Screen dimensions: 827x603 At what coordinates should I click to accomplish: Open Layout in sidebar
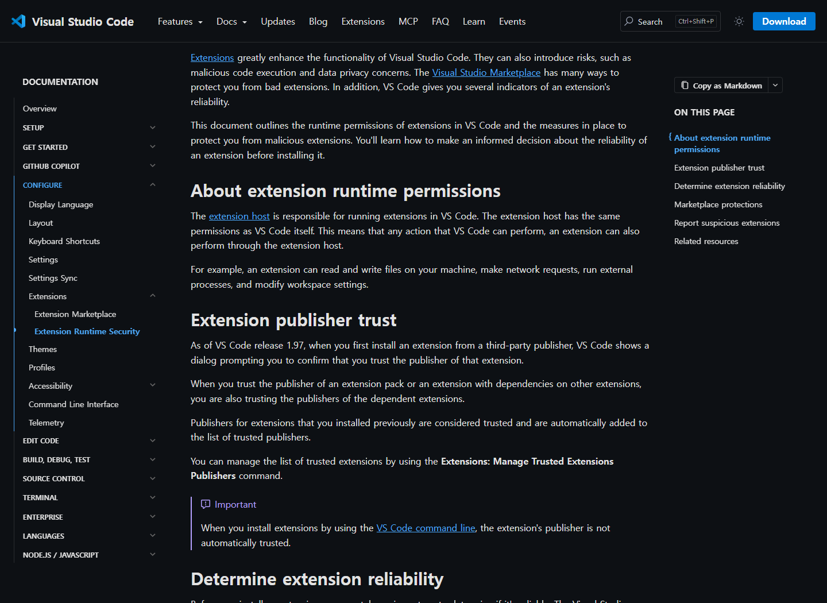tap(41, 223)
